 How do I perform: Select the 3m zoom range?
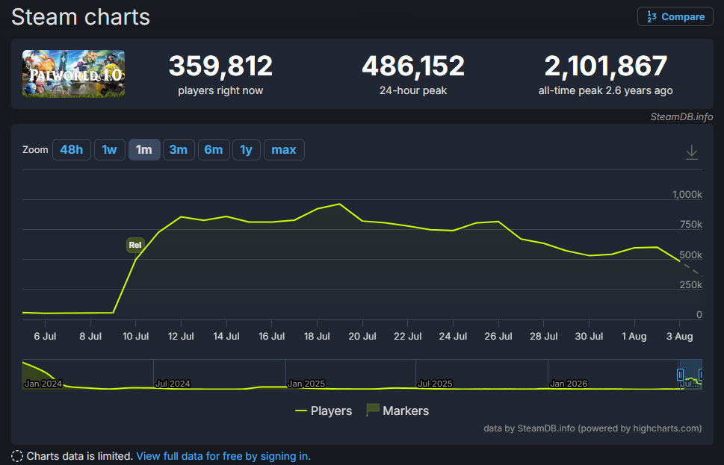click(179, 149)
